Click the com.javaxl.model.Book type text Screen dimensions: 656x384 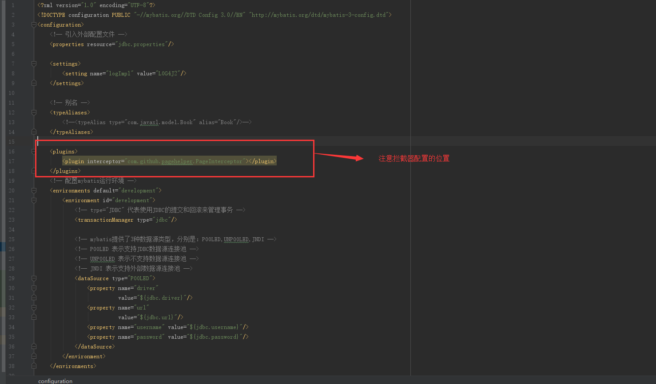coord(160,122)
